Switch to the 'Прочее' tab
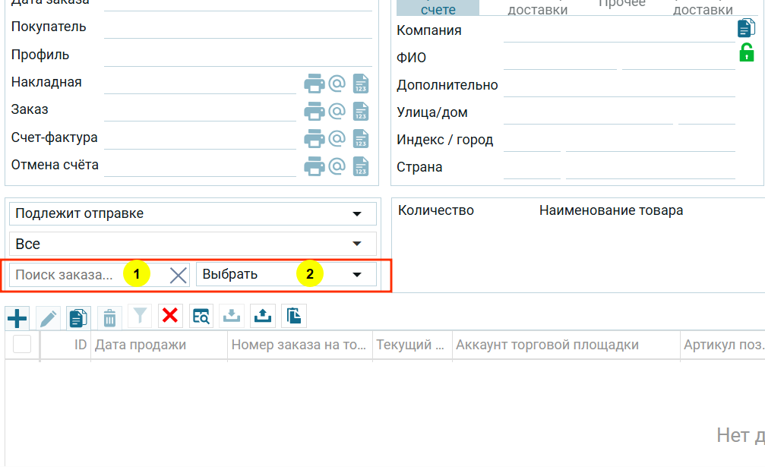The height and width of the screenshot is (467, 765). point(621,5)
